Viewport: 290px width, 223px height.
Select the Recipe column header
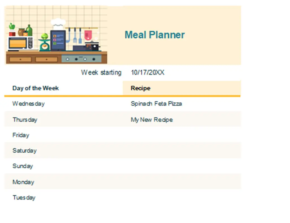141,88
